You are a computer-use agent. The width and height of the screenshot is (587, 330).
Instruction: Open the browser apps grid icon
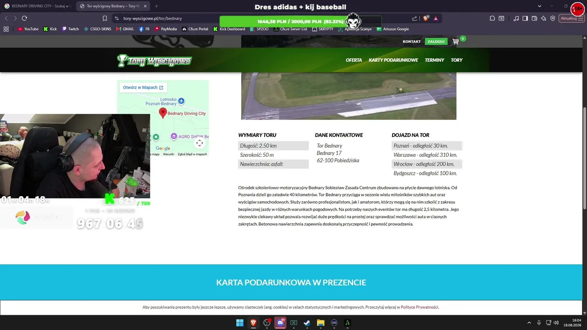point(6,29)
